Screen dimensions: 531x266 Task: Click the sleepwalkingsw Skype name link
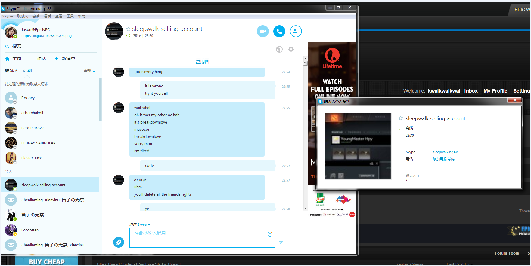click(x=445, y=152)
